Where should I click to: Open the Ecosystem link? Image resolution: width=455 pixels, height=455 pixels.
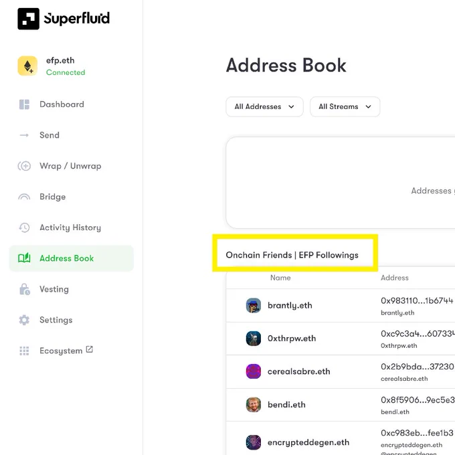pos(61,351)
